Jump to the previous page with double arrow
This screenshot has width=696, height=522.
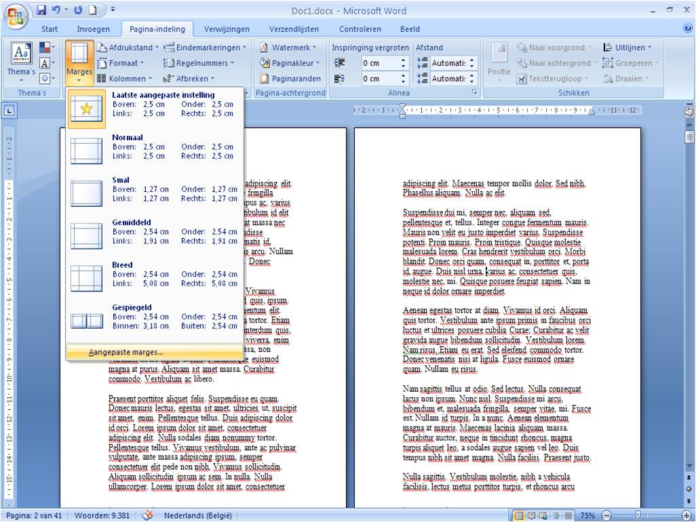tap(689, 477)
